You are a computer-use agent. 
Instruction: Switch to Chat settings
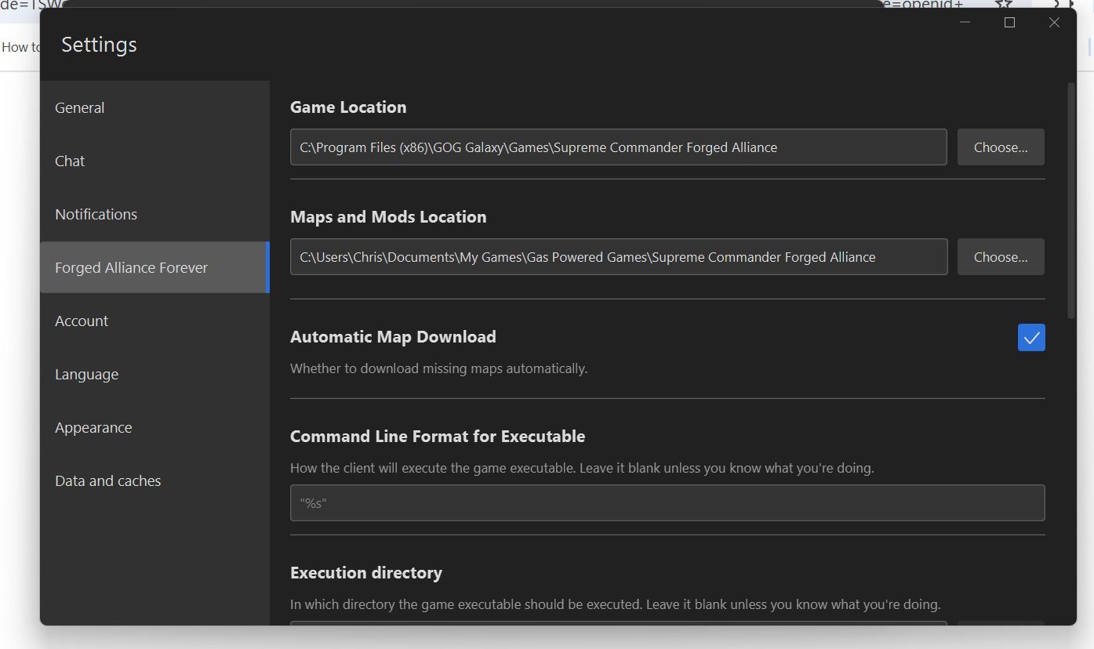click(154, 161)
